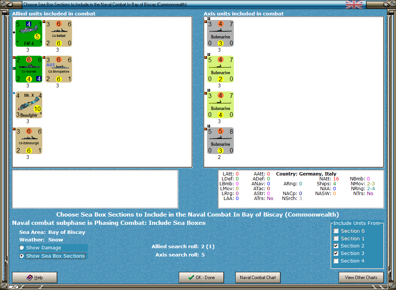
Task: Click the British flag icon in title bar
Action: coord(354,4)
